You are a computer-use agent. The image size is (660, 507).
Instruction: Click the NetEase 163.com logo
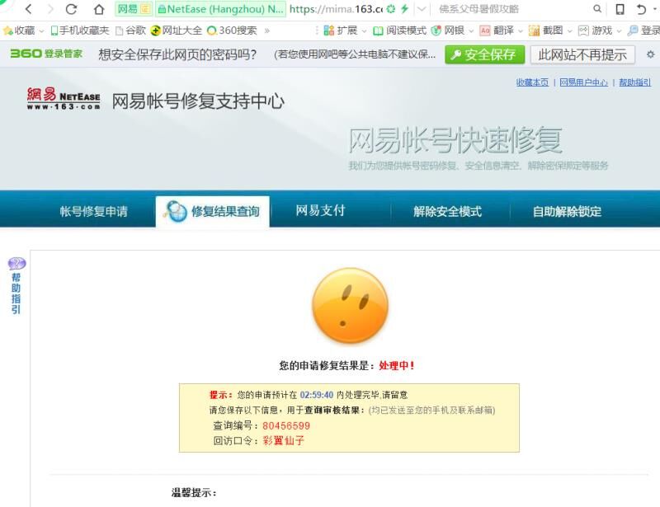tap(63, 99)
